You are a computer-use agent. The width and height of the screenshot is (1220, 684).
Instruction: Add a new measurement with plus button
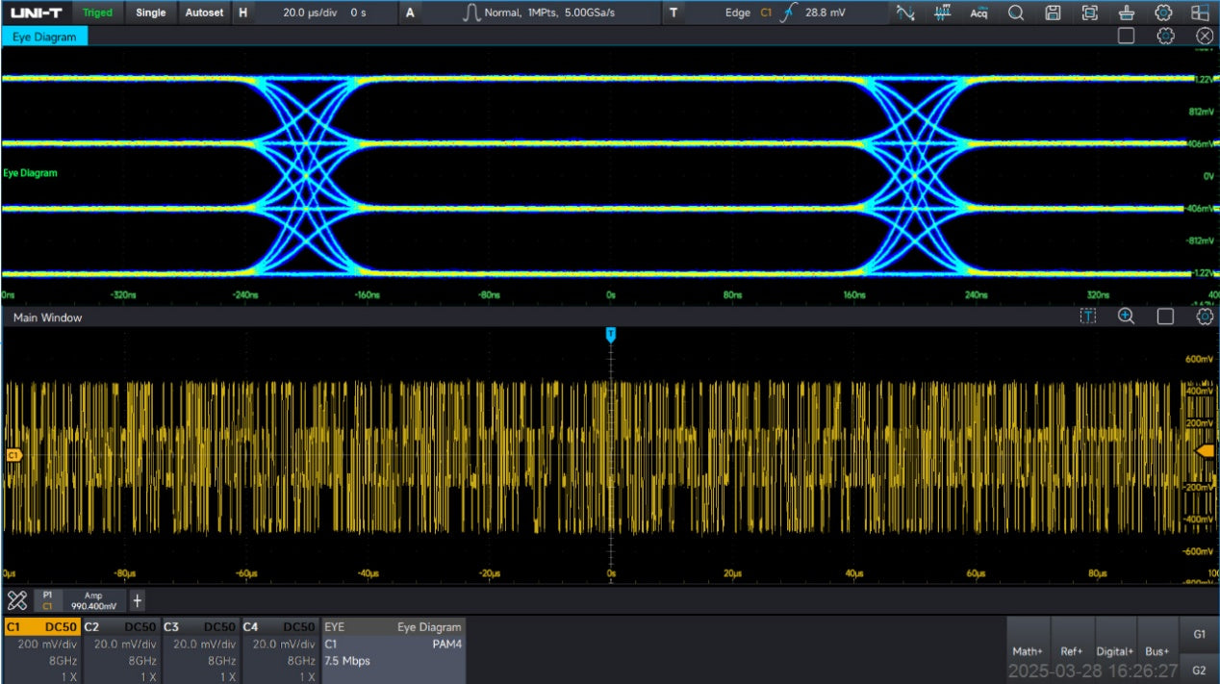tap(137, 601)
